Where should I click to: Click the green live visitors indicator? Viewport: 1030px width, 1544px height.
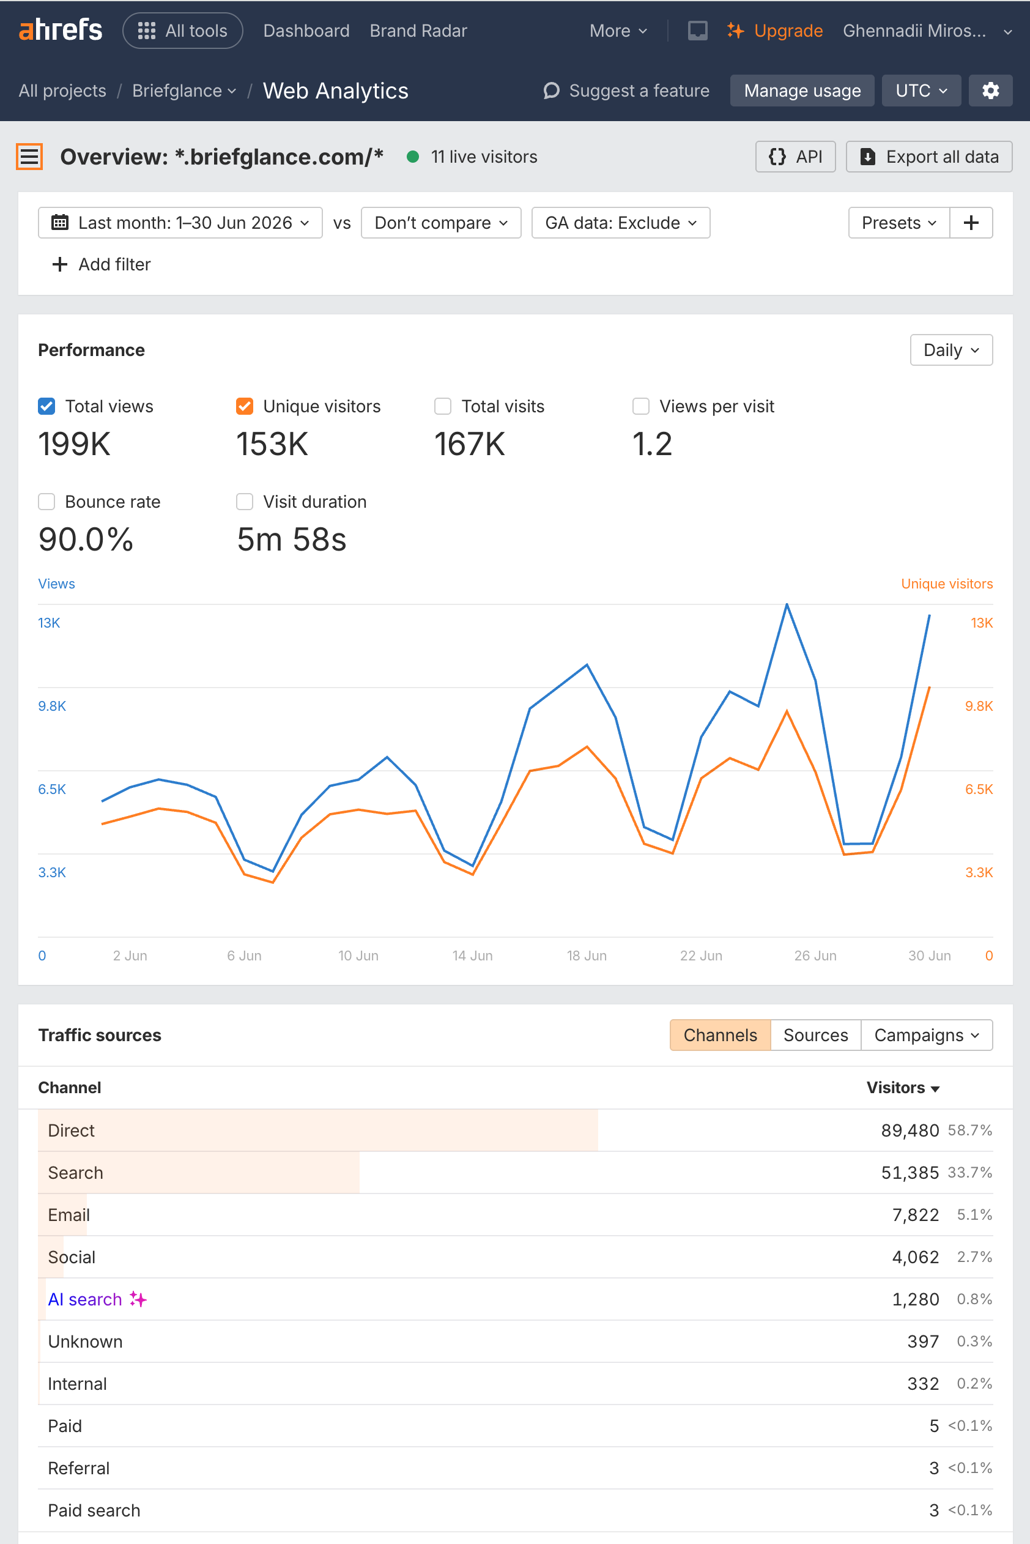pyautogui.click(x=412, y=157)
